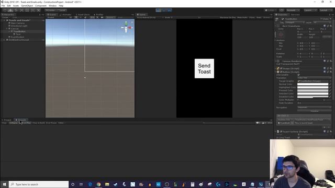Switch to the Project tab

6,120
